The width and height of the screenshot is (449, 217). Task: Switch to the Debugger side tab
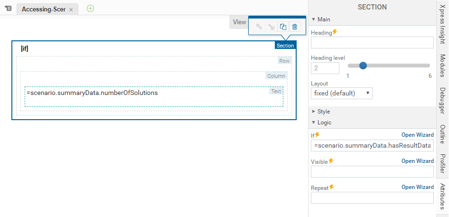[x=442, y=101]
